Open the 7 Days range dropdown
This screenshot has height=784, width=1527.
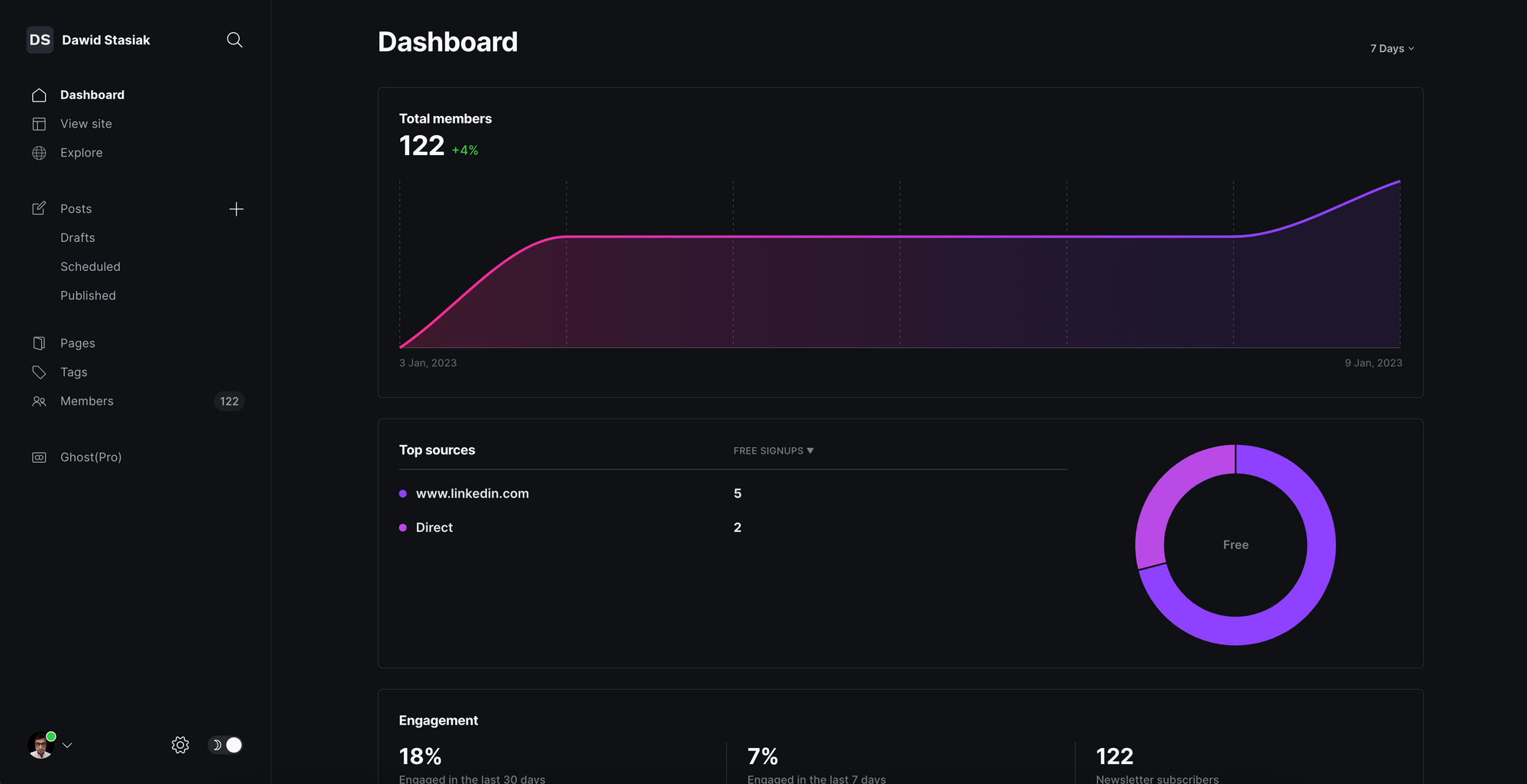1392,48
